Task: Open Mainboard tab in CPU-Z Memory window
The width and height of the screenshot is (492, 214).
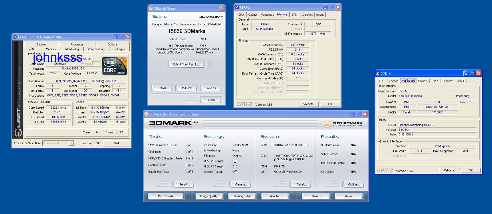Action: 267,14
